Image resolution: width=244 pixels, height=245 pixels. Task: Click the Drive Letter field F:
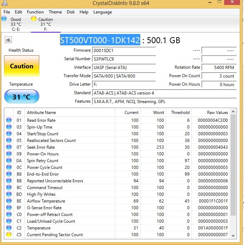click(x=124, y=85)
